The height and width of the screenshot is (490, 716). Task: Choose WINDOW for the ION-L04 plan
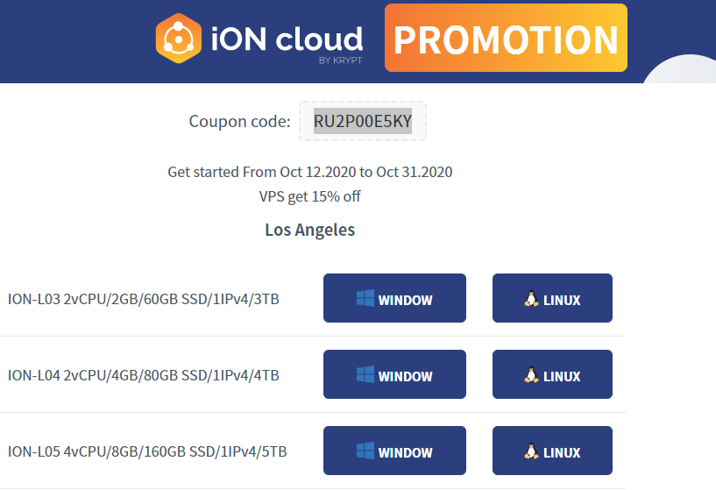point(394,374)
